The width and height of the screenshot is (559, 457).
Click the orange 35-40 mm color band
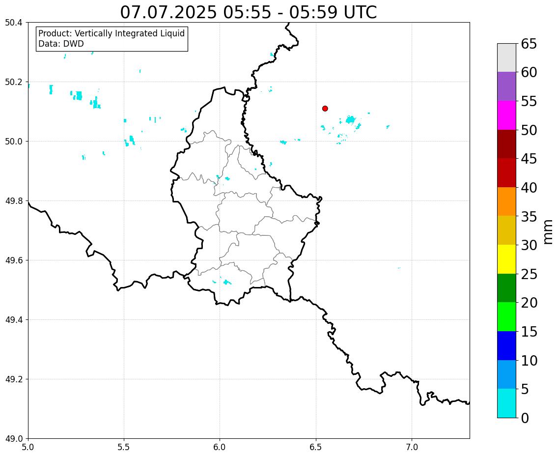tap(506, 201)
